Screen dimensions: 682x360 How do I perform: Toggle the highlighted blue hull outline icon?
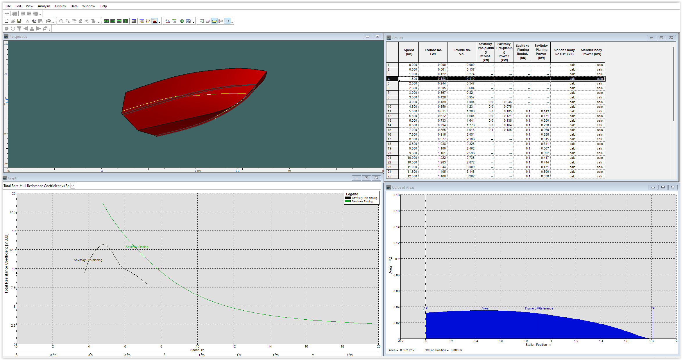point(227,21)
